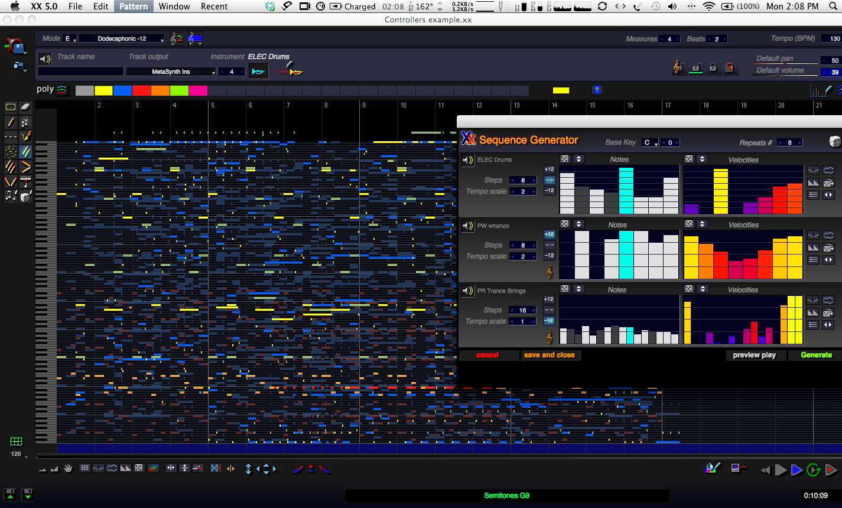This screenshot has height=508, width=842.
Task: Click the dice randomize tool in left palette
Action: click(x=25, y=197)
